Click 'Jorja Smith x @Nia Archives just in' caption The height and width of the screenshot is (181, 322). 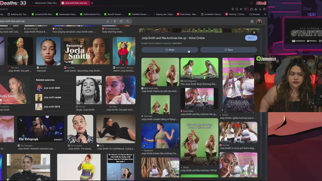coord(237,118)
